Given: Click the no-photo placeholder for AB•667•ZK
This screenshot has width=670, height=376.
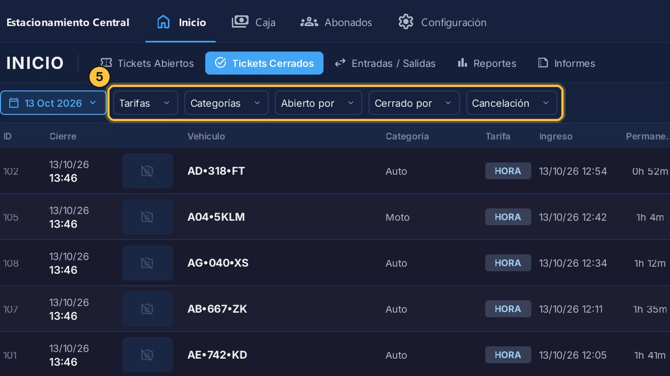Looking at the screenshot, I should (147, 309).
